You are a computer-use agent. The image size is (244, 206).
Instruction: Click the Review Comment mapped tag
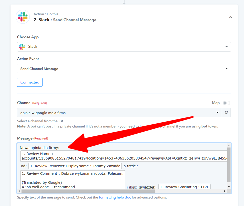(x=72, y=180)
